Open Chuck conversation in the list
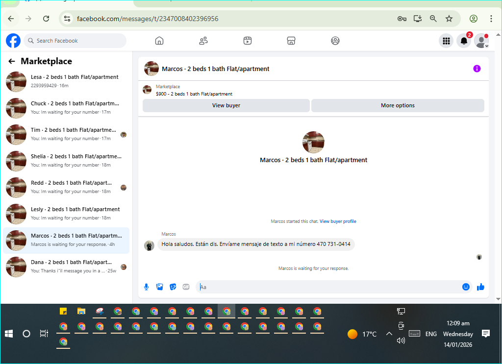Screen dimensions: 502x364 (x=66, y=108)
